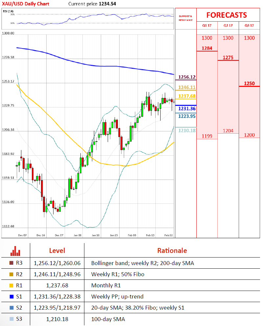Screen dimensions: 263x326
Task: Click the red bar chart icon
Action: tap(15, 251)
